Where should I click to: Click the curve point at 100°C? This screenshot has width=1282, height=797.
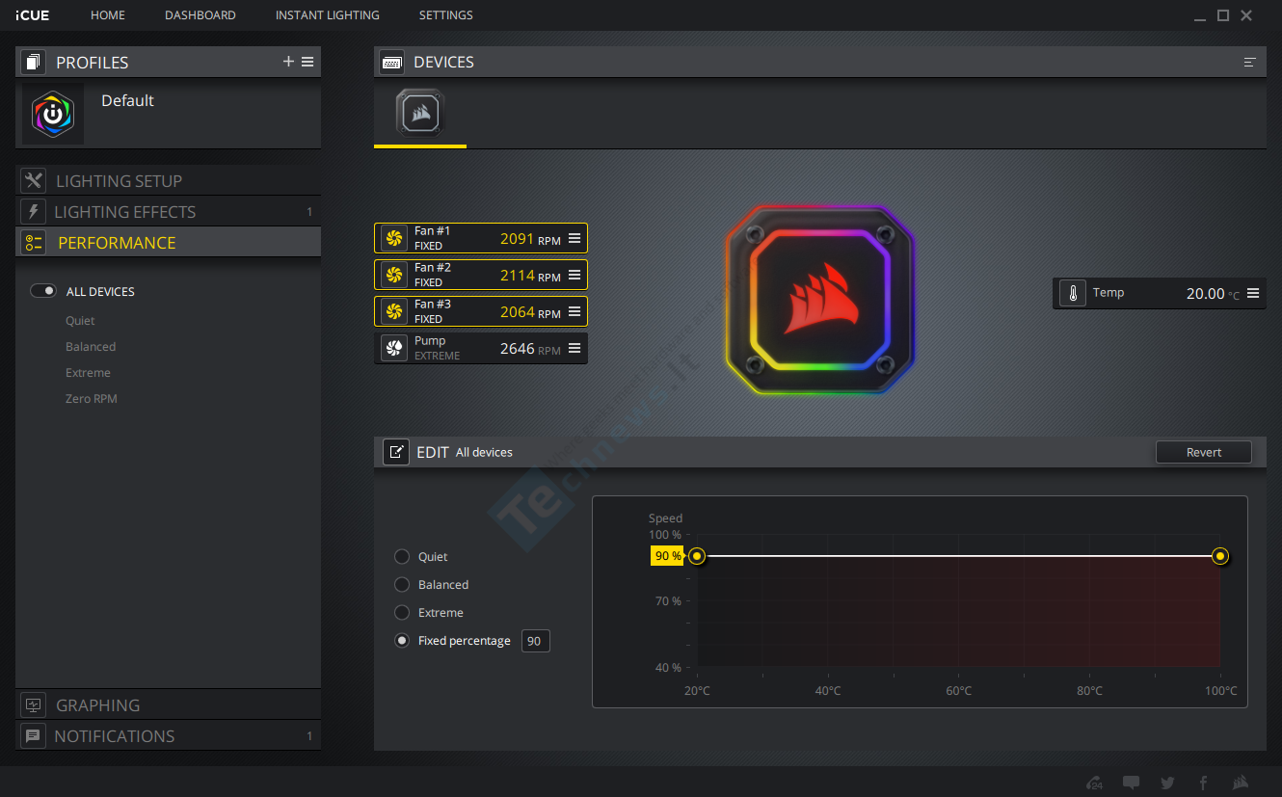tap(1220, 556)
